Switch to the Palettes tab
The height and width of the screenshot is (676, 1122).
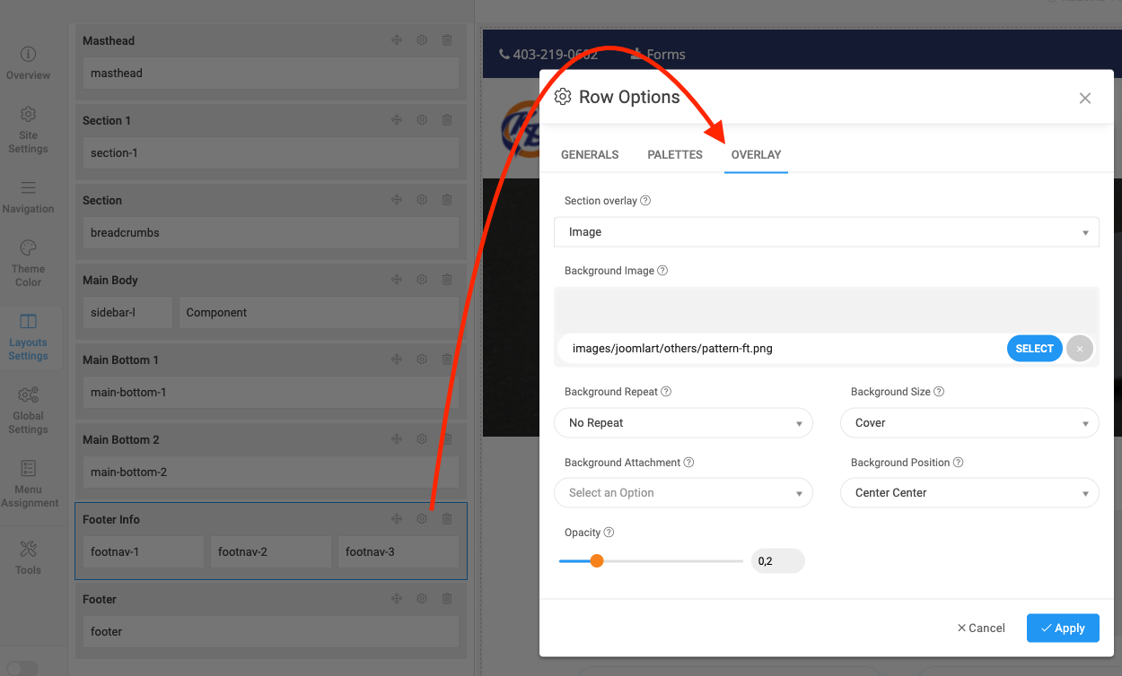675,155
